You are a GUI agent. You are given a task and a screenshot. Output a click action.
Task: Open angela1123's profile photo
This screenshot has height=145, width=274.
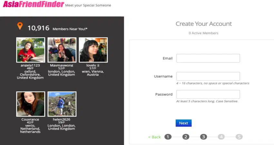click(31, 50)
